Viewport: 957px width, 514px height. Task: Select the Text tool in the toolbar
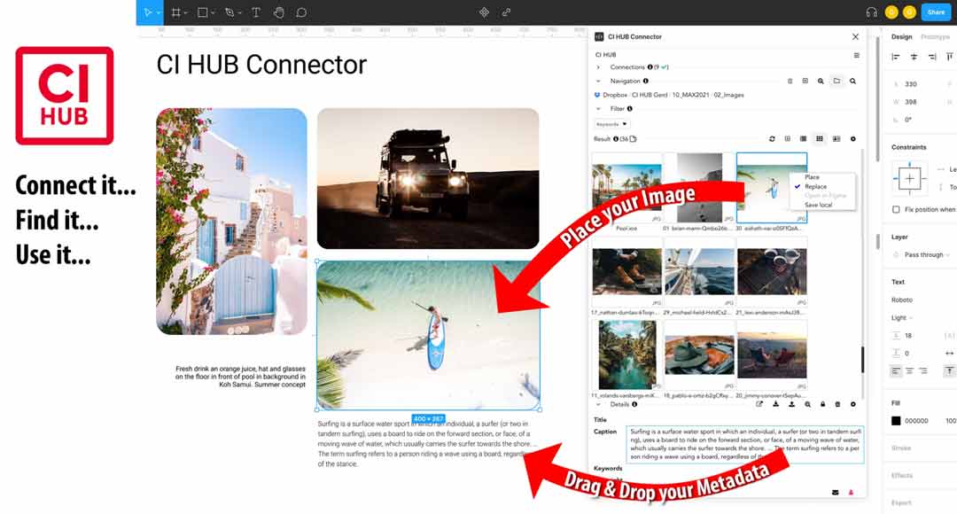point(256,12)
